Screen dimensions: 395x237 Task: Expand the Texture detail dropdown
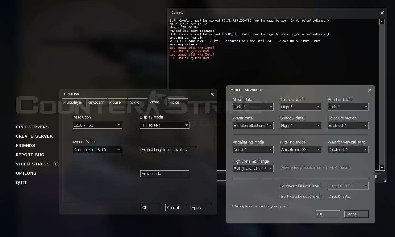click(x=301, y=107)
